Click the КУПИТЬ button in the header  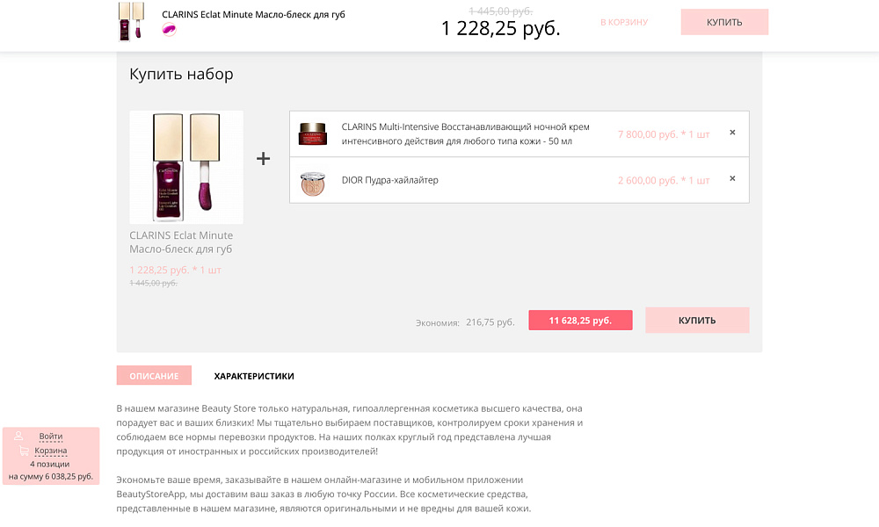click(724, 22)
